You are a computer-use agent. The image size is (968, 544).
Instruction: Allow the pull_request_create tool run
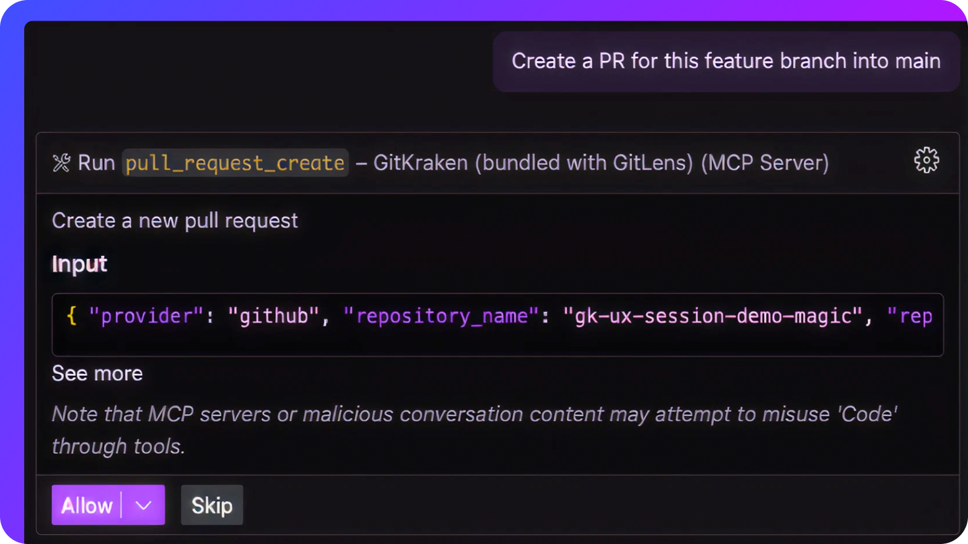[x=87, y=505]
